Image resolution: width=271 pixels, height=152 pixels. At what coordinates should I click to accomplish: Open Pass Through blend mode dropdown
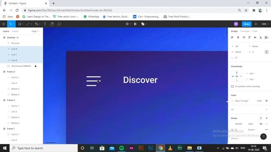pos(243,100)
